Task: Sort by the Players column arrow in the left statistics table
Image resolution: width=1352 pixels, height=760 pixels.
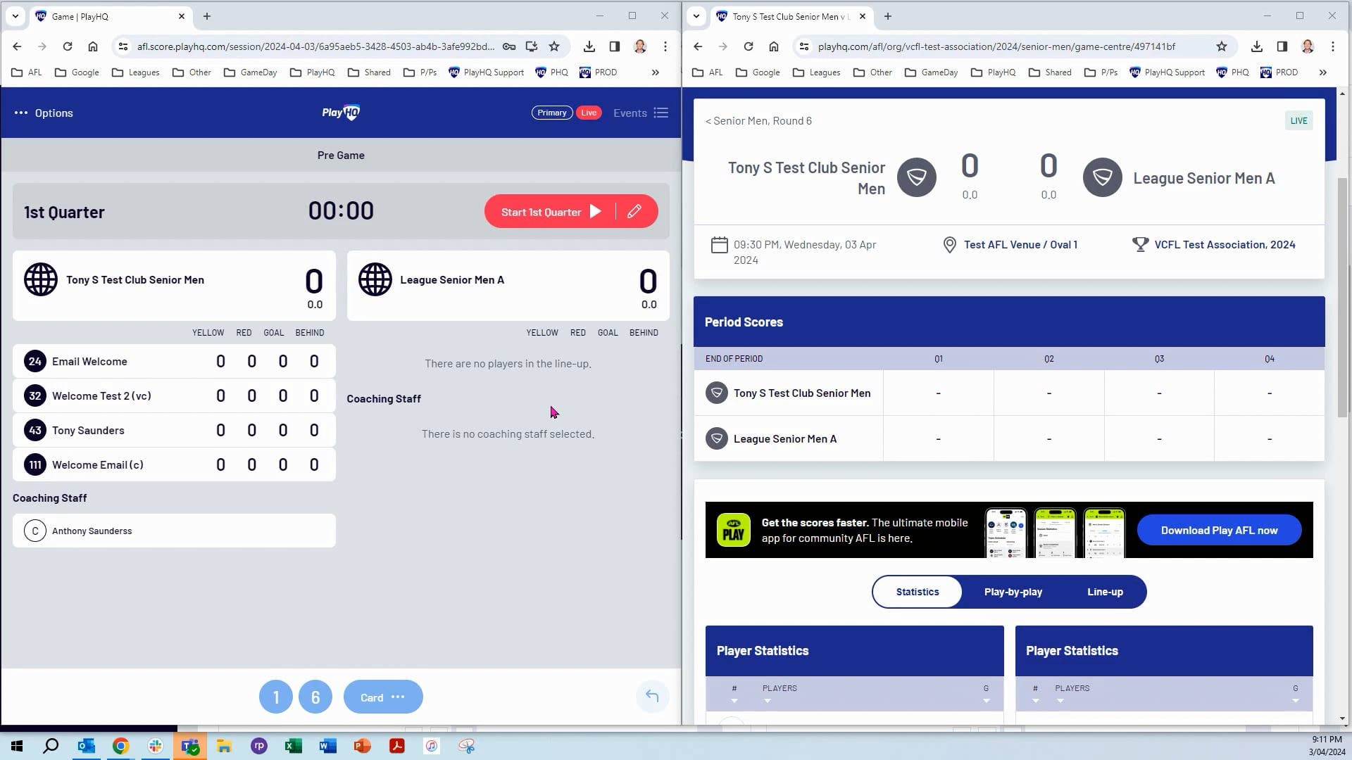Action: pos(767,701)
